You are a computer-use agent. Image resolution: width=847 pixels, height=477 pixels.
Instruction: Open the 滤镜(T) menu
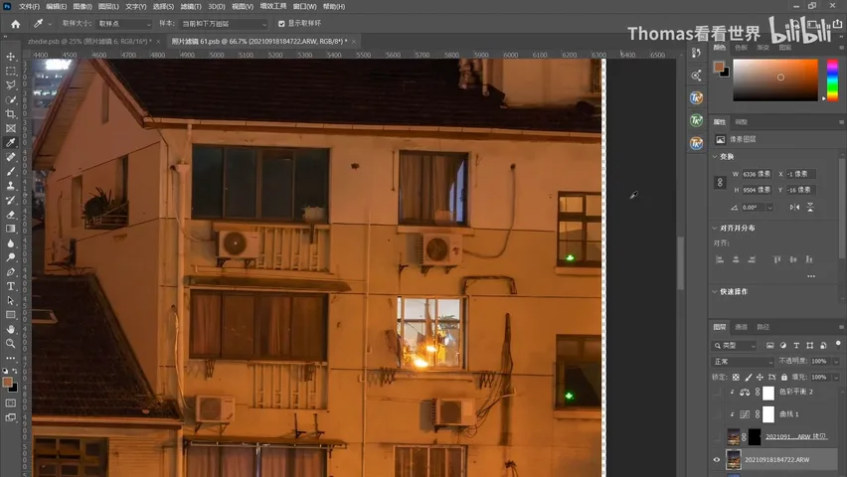(191, 7)
